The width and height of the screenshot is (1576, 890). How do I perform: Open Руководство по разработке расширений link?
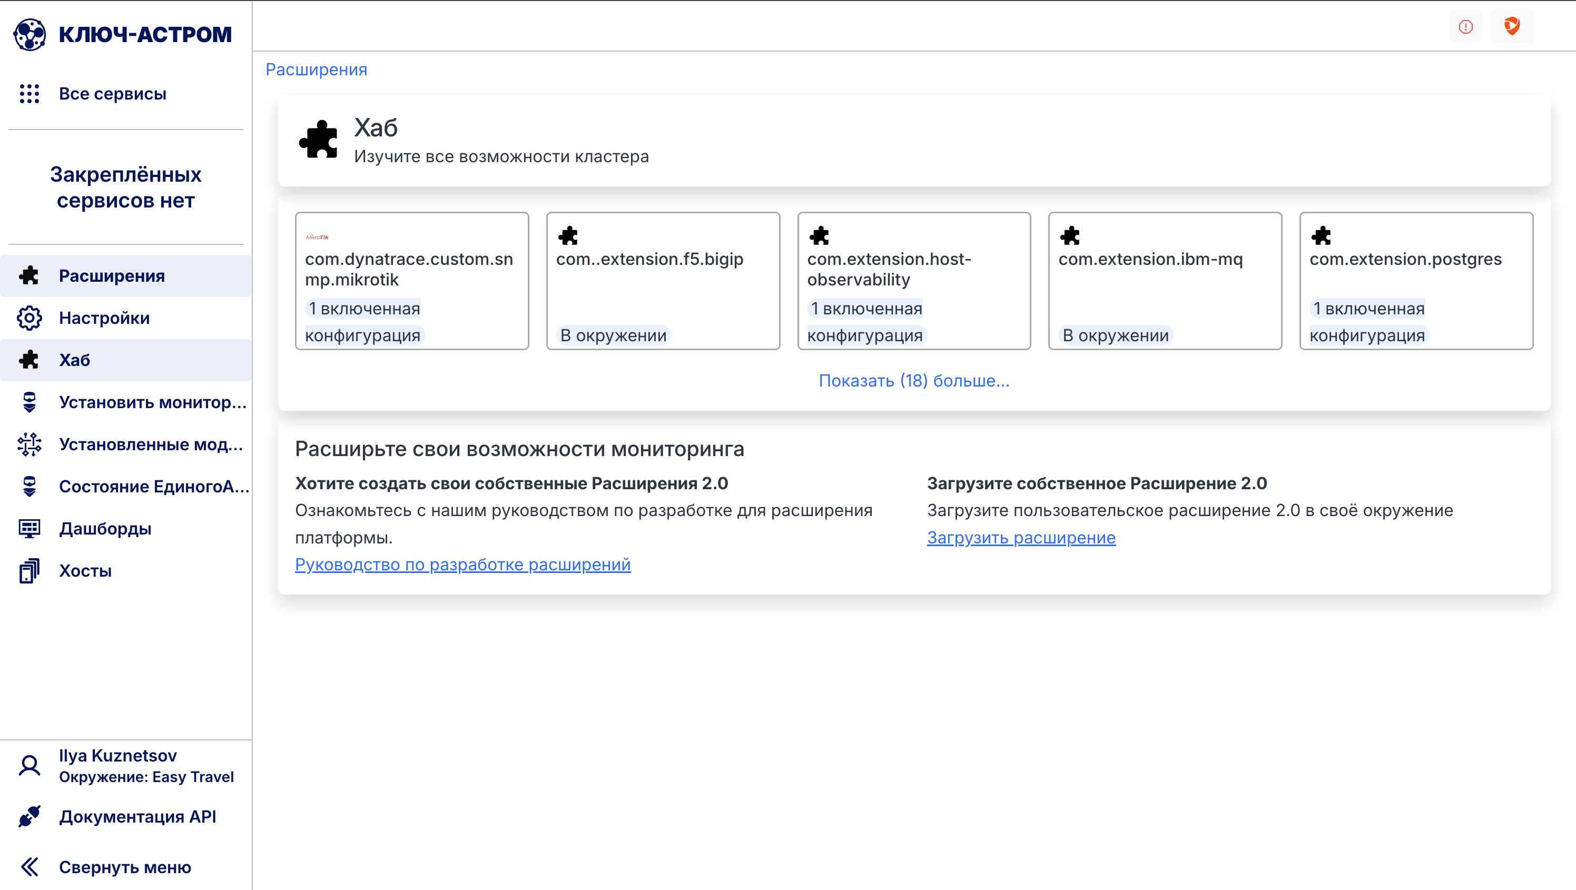(x=462, y=564)
